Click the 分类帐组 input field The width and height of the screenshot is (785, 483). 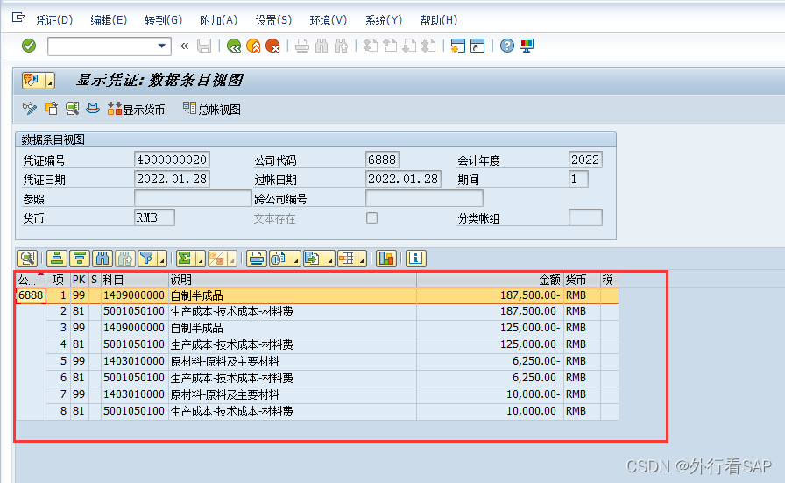point(585,217)
